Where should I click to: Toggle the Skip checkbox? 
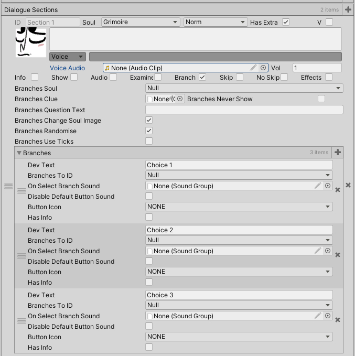240,77
